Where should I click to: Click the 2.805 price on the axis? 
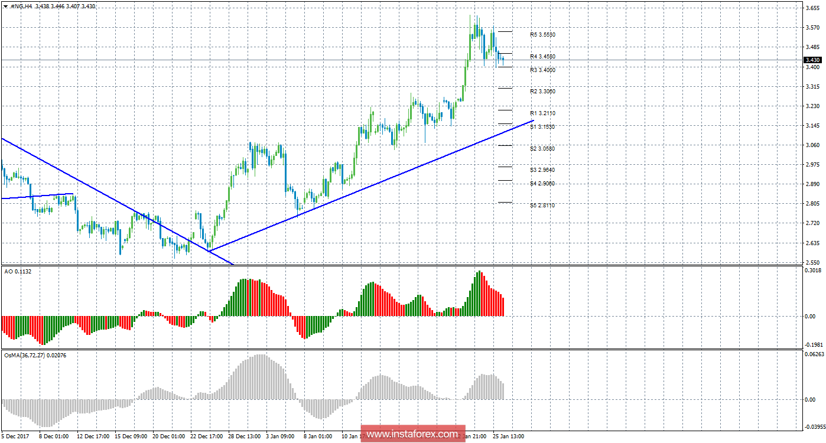(811, 204)
